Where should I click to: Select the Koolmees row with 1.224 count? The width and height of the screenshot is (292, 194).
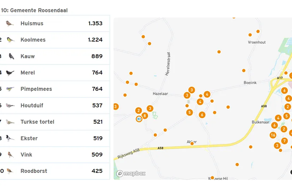point(55,40)
